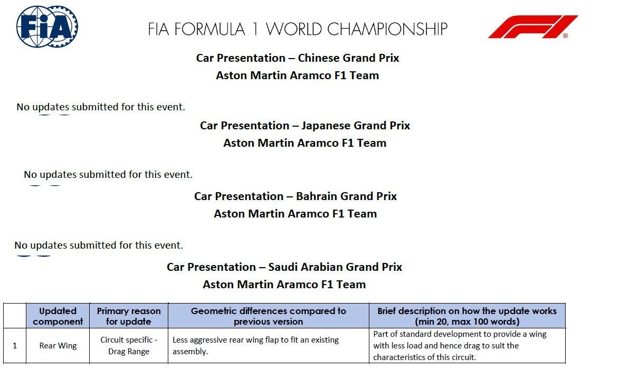This screenshot has height=378, width=629.
Task: Click the Saudi Arabian Grand Prix heading
Action: pyautogui.click(x=284, y=267)
